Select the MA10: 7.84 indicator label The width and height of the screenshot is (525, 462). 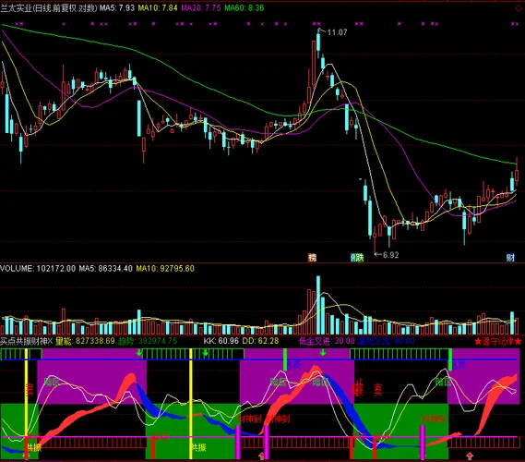[158, 7]
